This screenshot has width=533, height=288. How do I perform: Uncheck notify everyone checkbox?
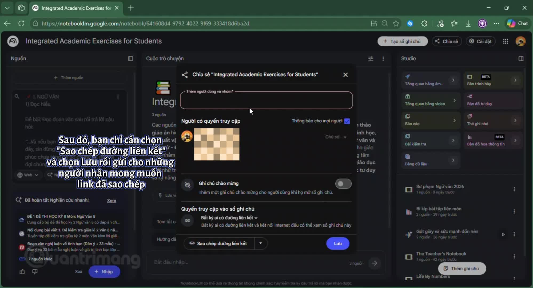pyautogui.click(x=347, y=121)
